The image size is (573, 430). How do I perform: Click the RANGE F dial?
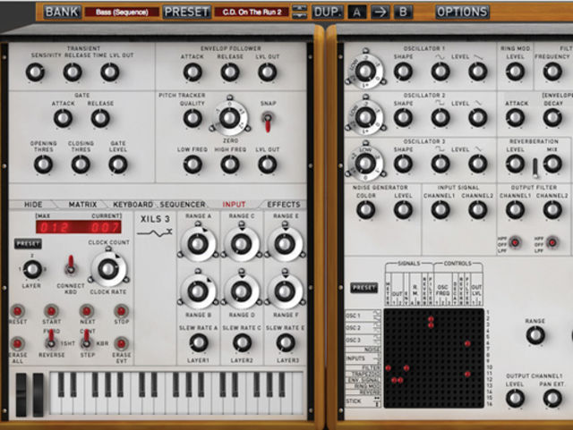285,291
